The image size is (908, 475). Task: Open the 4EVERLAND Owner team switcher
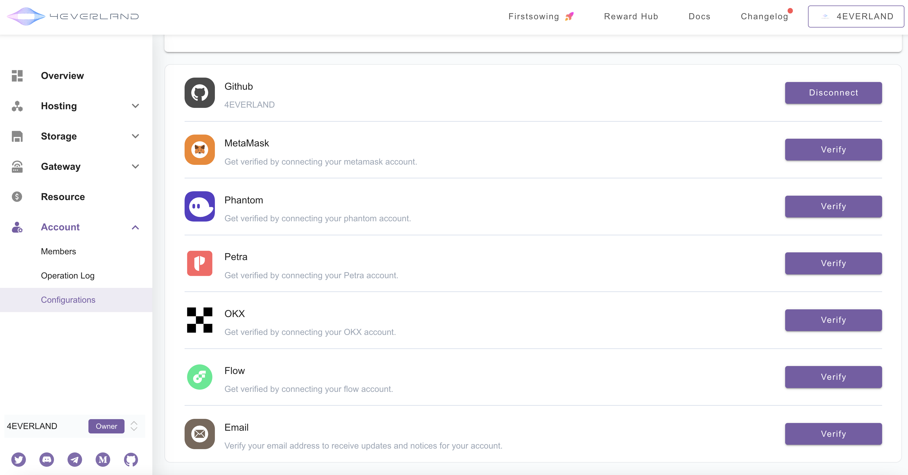[x=134, y=426]
